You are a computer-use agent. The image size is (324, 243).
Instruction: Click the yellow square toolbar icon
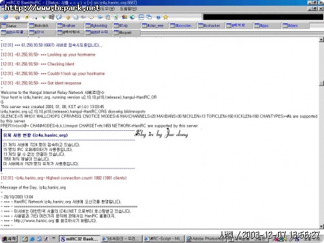click(x=27, y=17)
